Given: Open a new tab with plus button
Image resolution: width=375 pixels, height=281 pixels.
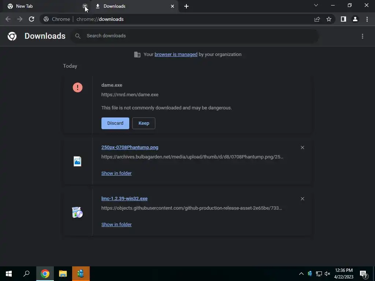Looking at the screenshot, I should pyautogui.click(x=186, y=7).
